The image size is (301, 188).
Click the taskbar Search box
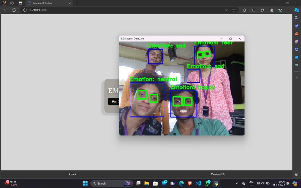coord(112,184)
